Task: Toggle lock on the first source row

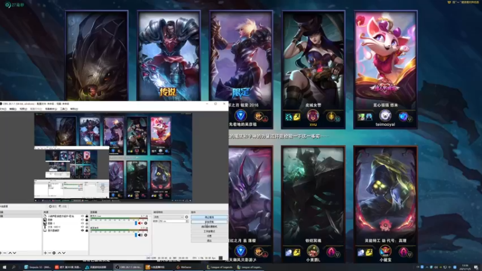Action: [x=87, y=216]
